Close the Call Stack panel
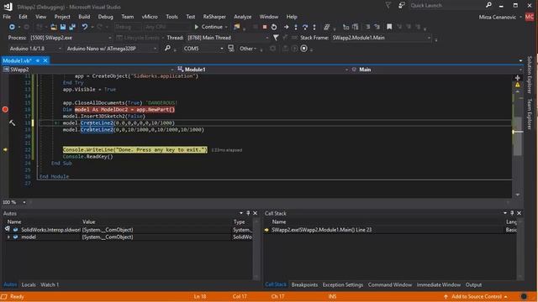Screen dimensions: 538x302 (x=520, y=213)
